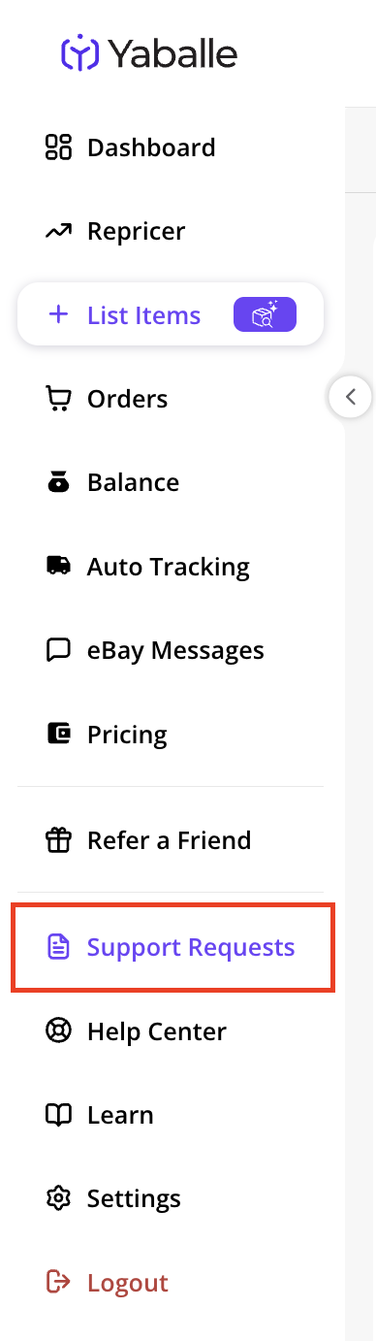
Task: Select the Repricer trend arrow icon
Action: (59, 231)
